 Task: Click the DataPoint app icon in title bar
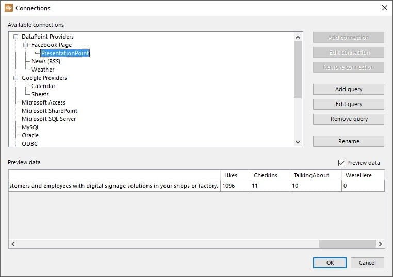tap(8, 8)
